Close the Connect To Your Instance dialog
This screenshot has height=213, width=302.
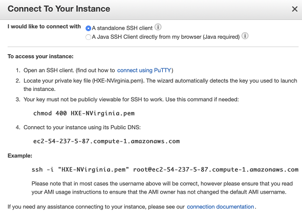click(x=295, y=9)
